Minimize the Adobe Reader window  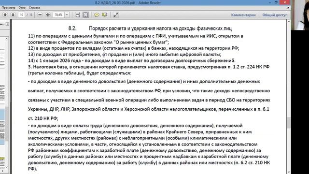click(x=270, y=2)
